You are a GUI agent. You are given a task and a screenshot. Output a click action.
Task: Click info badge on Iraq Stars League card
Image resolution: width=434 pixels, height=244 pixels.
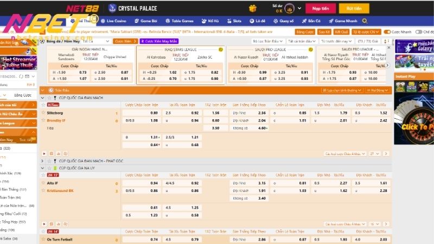tap(221, 49)
